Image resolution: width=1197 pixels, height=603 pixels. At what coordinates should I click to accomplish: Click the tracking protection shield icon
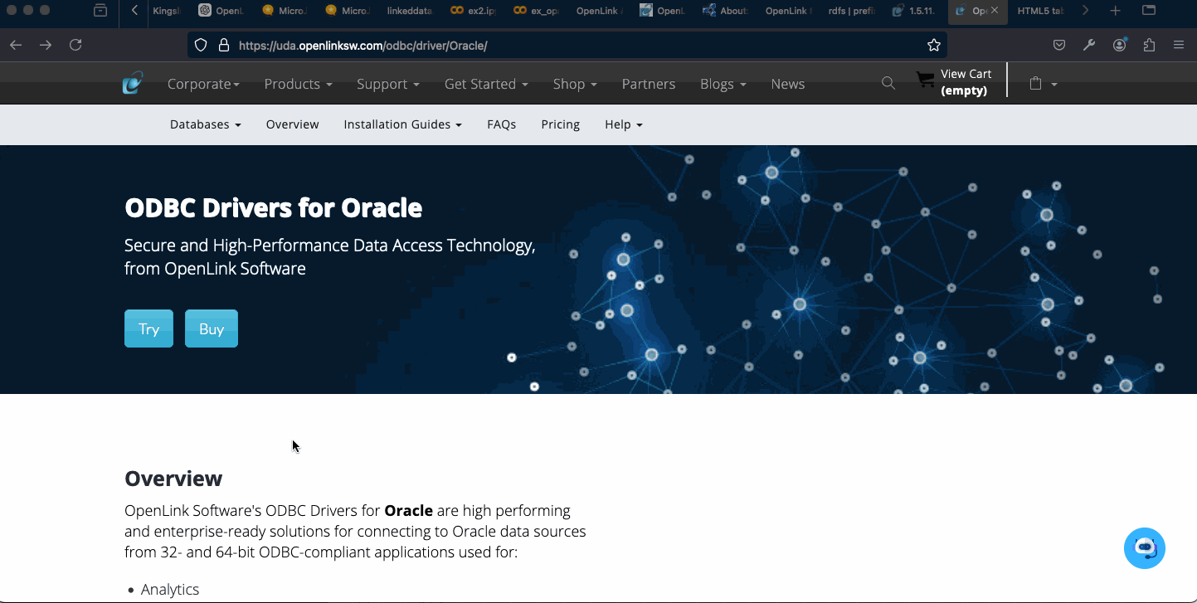200,45
